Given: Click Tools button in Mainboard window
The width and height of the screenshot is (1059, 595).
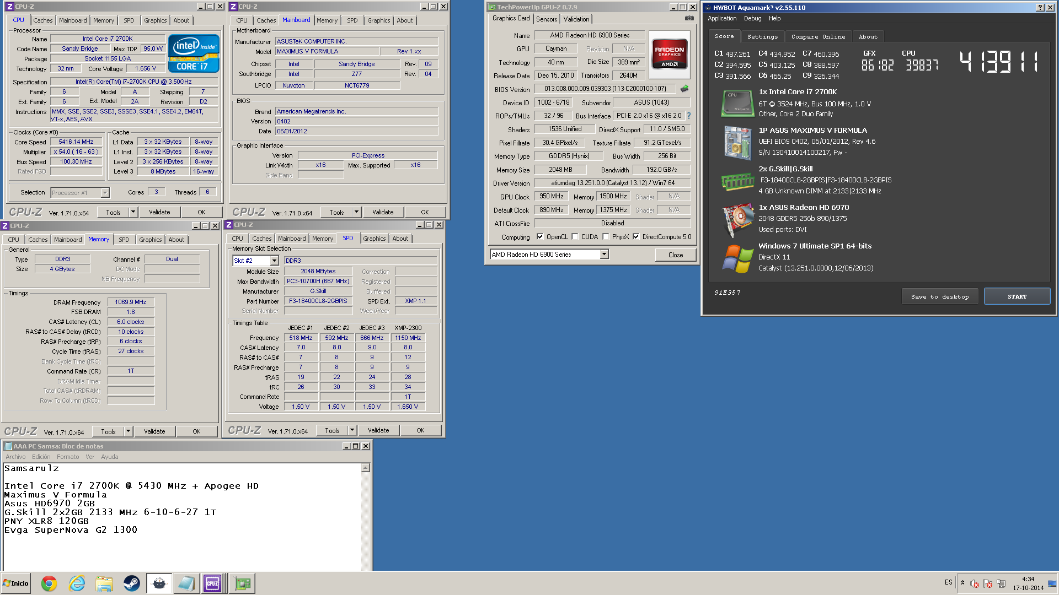Looking at the screenshot, I should 336,212.
